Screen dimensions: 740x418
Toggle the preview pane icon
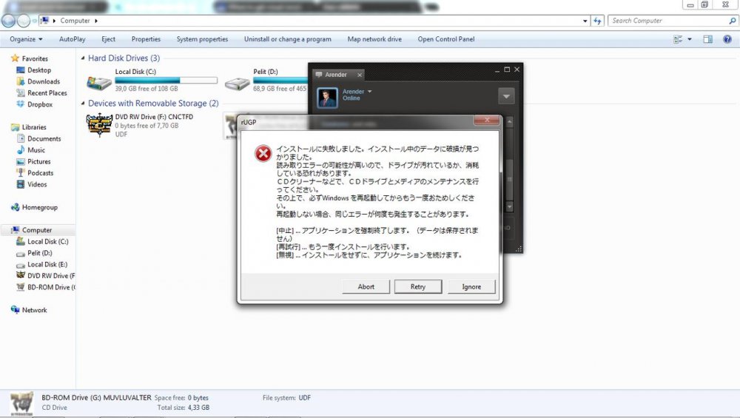(707, 39)
